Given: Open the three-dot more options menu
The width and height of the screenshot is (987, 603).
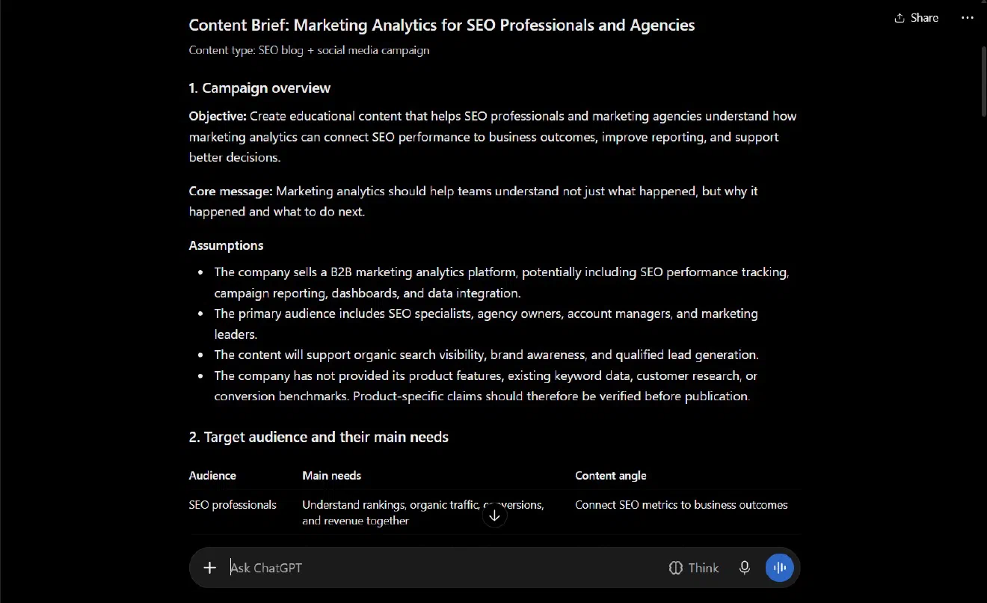Looking at the screenshot, I should (x=968, y=18).
